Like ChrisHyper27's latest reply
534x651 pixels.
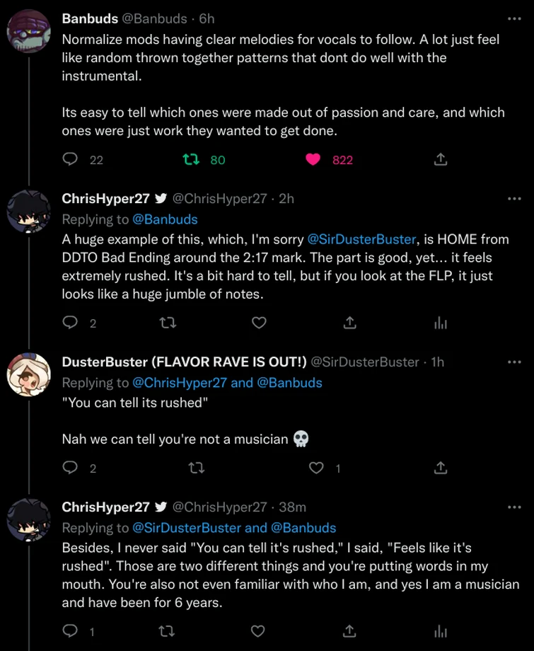point(257,630)
